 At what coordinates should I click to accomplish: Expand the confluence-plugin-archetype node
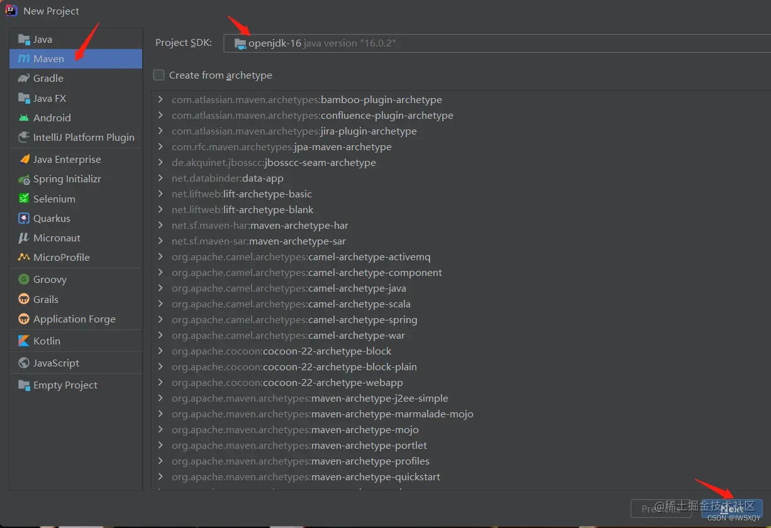(x=160, y=115)
